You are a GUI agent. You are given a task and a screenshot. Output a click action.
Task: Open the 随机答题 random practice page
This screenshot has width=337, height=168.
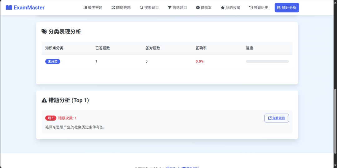click(121, 8)
